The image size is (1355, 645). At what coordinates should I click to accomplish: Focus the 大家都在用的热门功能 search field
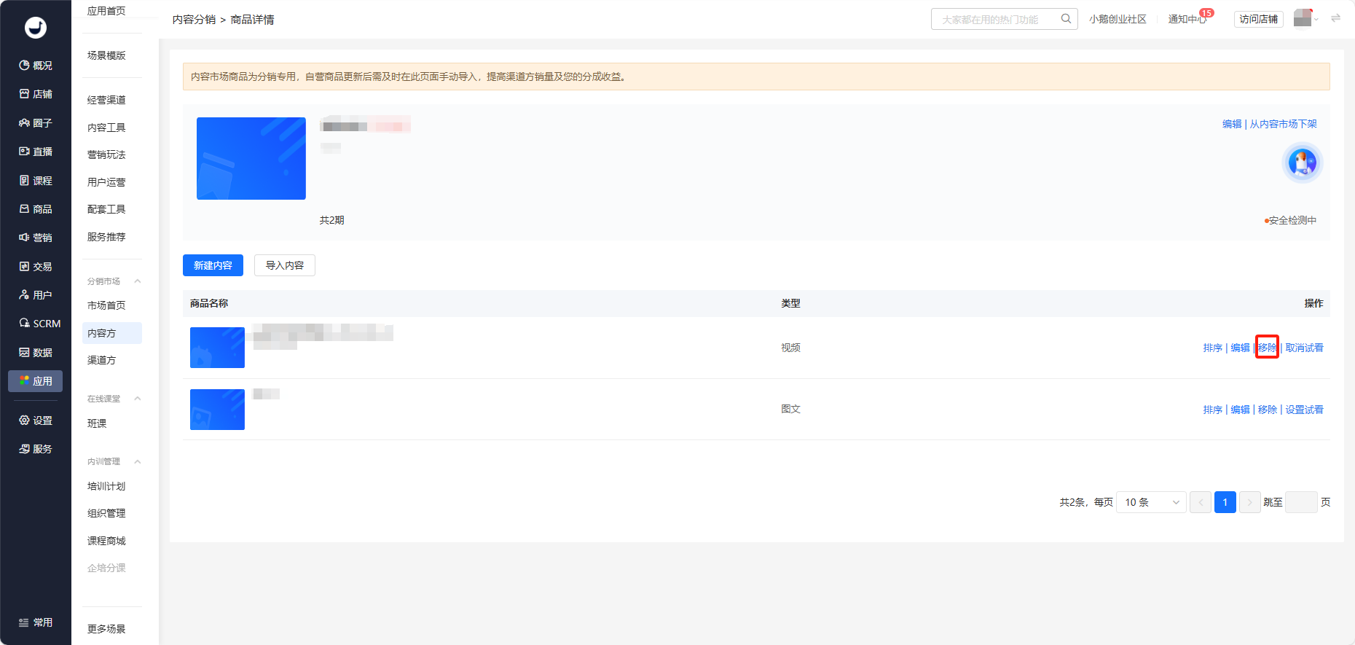(x=1004, y=19)
